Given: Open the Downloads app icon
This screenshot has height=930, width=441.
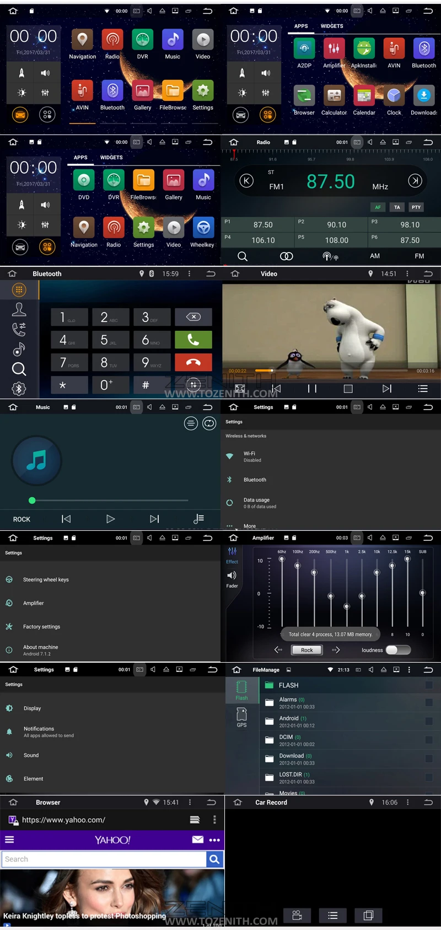Looking at the screenshot, I should [x=423, y=95].
